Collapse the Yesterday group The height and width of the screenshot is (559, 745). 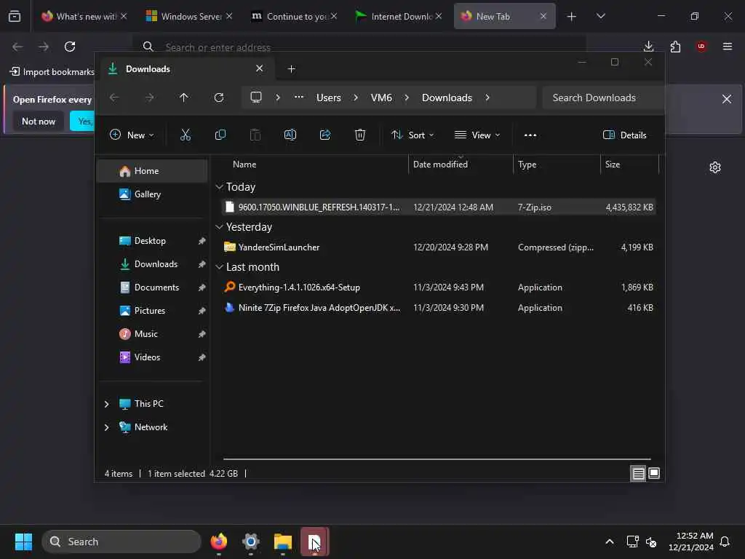coord(219,227)
